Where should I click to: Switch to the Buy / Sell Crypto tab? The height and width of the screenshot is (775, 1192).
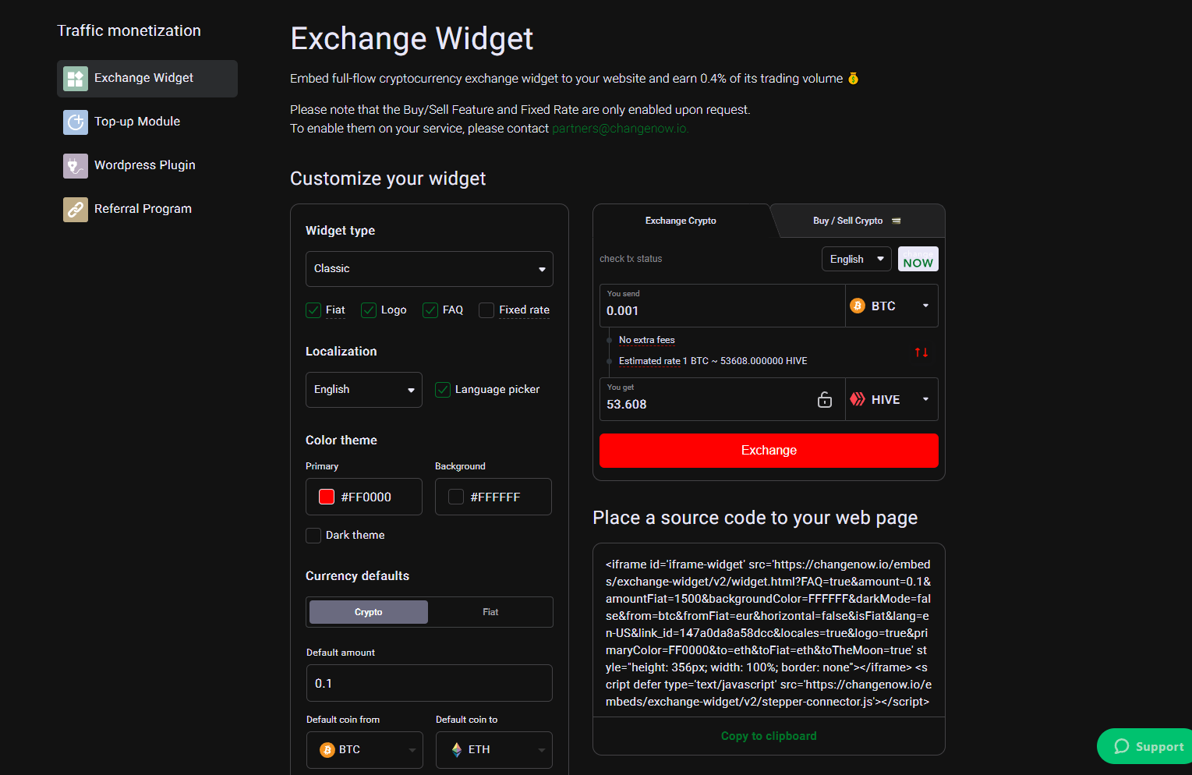pyautogui.click(x=858, y=221)
